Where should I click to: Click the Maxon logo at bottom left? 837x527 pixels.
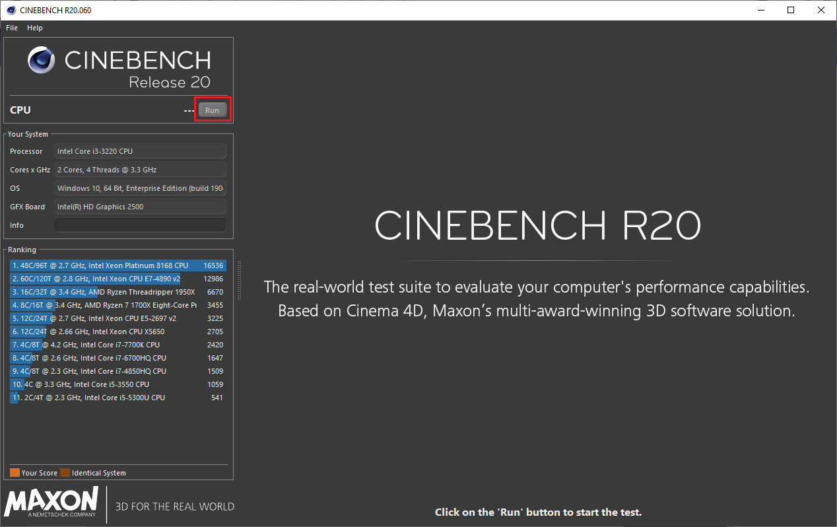51,502
